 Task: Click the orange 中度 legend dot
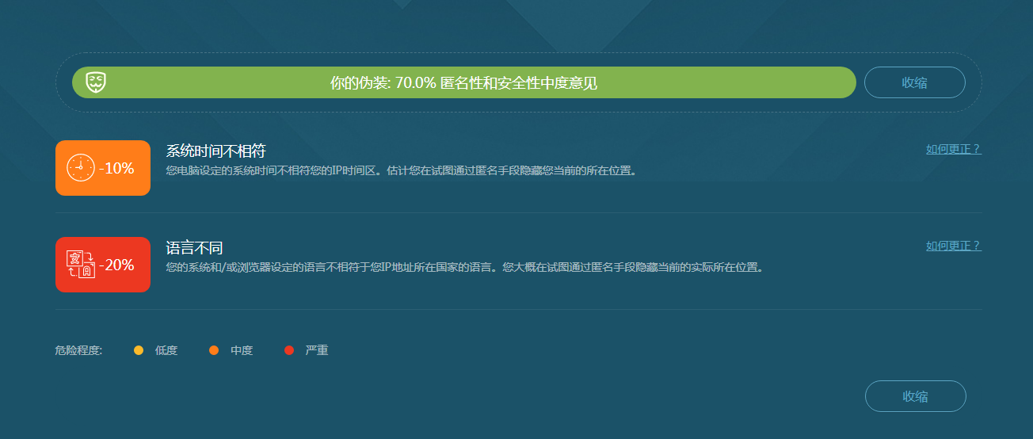pos(214,350)
